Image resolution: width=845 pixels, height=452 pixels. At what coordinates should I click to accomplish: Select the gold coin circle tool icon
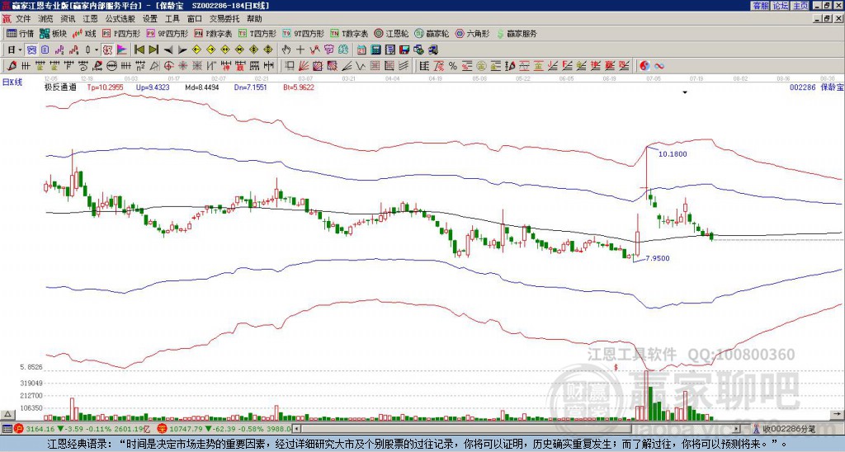pyautogui.click(x=481, y=66)
